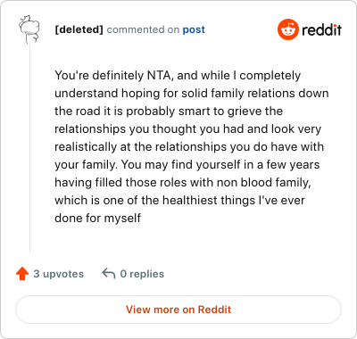The height and width of the screenshot is (339, 357).
Task: Click comment line starting 'understand hoping for solid'
Action: [x=192, y=94]
